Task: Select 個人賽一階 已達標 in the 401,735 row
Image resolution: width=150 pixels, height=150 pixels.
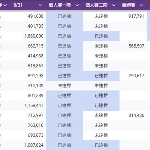Action: [64, 26]
